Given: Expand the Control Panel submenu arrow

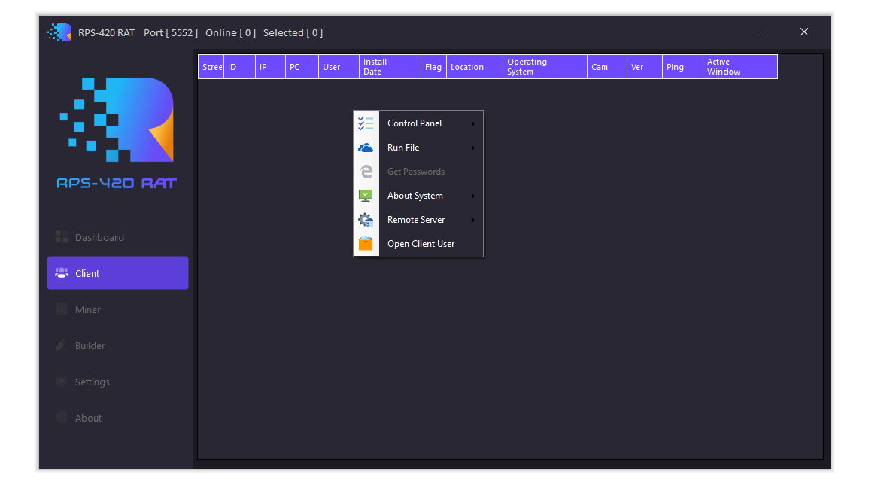Looking at the screenshot, I should click(x=474, y=123).
